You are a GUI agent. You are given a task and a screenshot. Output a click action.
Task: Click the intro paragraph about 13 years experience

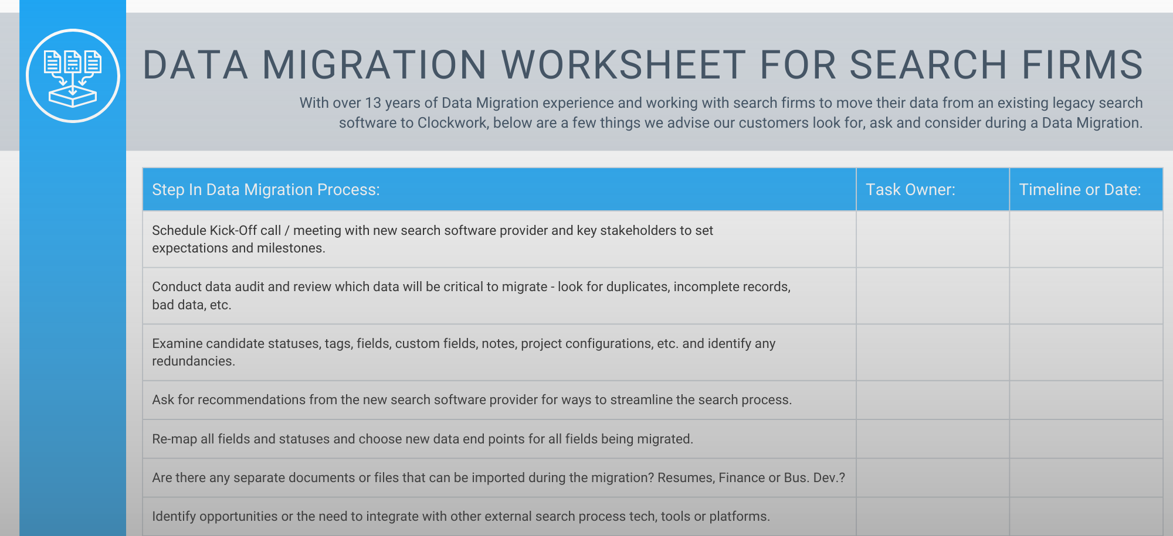[721, 112]
